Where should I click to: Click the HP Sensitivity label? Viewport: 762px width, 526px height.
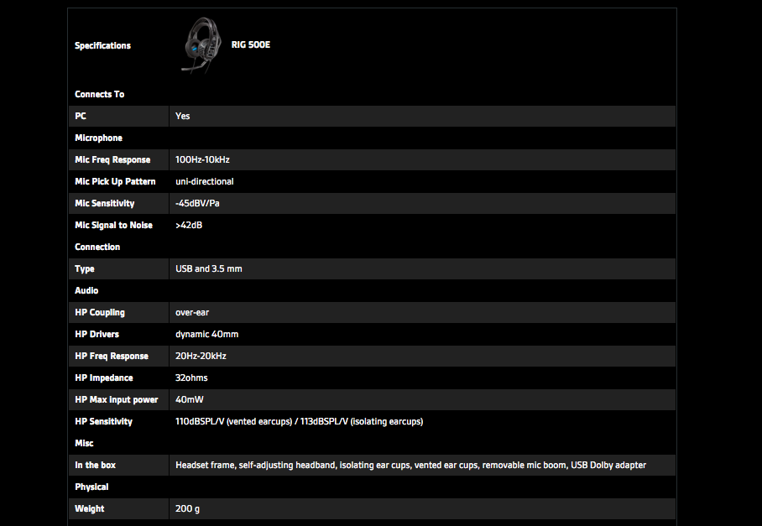[103, 422]
